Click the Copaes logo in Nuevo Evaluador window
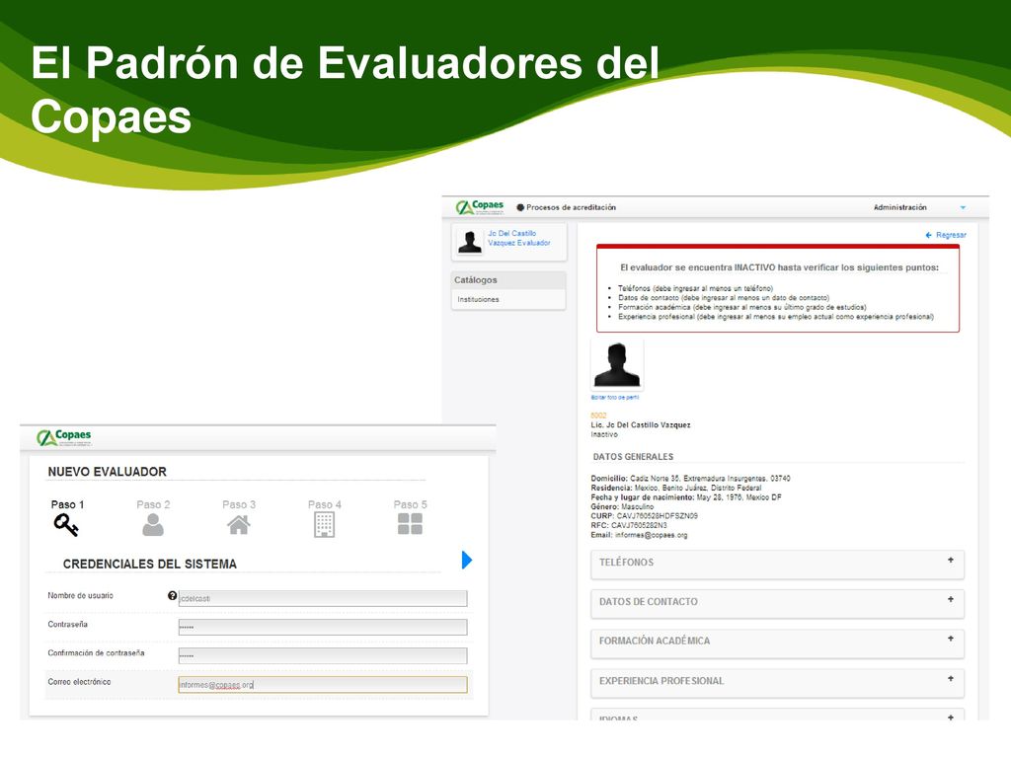 click(x=64, y=437)
